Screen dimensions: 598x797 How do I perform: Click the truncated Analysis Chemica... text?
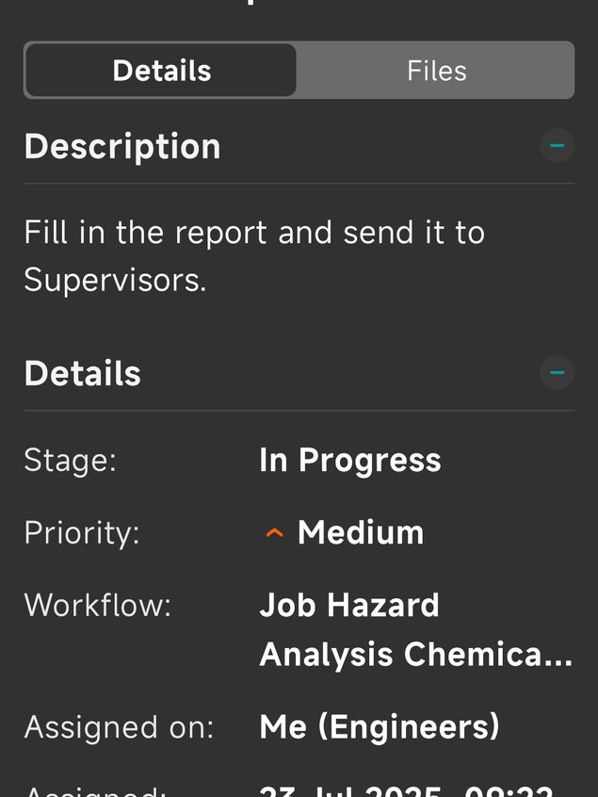click(x=415, y=655)
